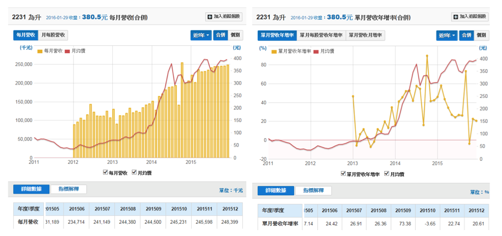
Task: Click the plus icon beside 加入追蹤個股 in the 單月營收年增率 panel
Action: point(456,17)
